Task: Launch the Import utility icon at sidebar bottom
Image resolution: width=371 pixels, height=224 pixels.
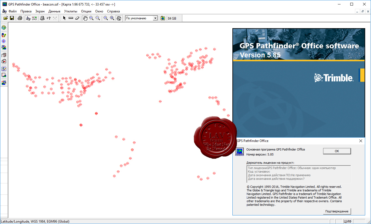Action: pyautogui.click(x=4, y=83)
